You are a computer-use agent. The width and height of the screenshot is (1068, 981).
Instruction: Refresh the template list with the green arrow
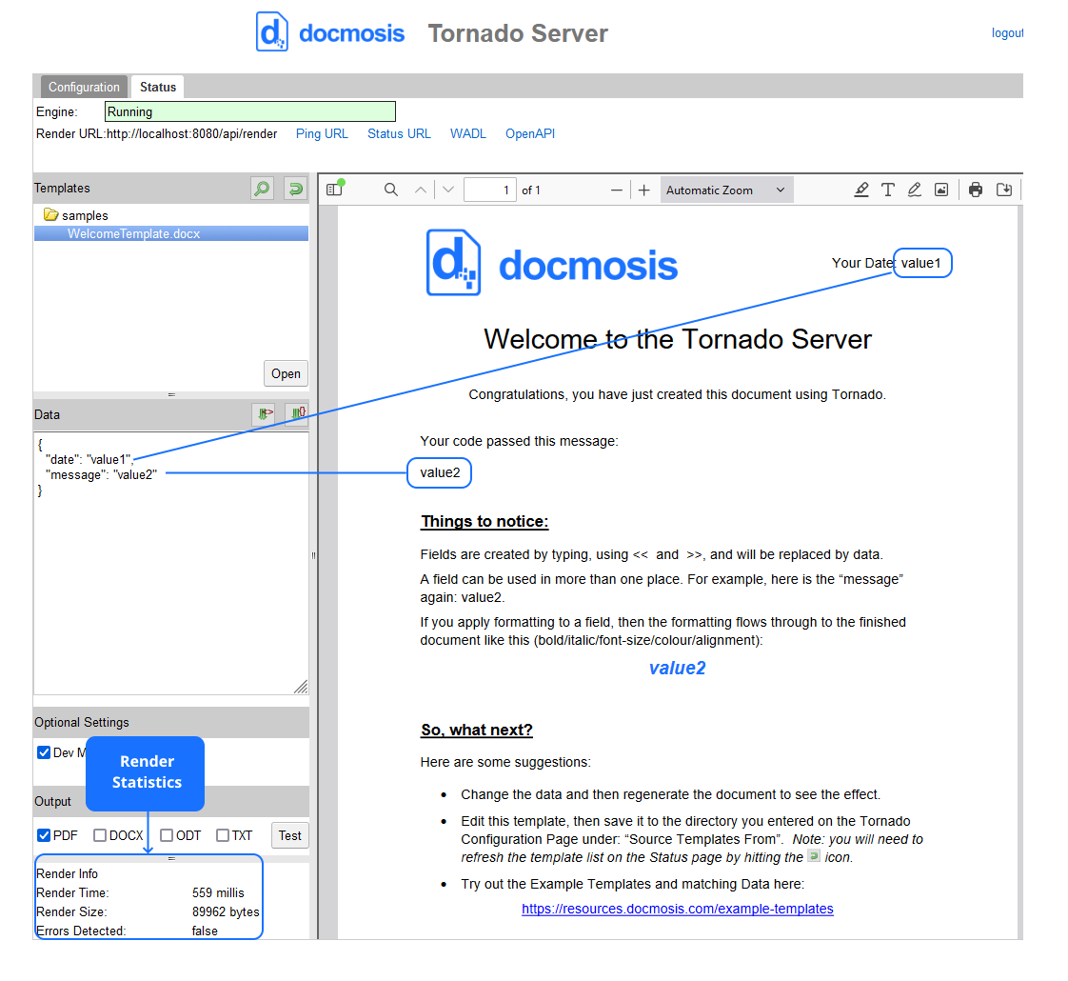296,189
